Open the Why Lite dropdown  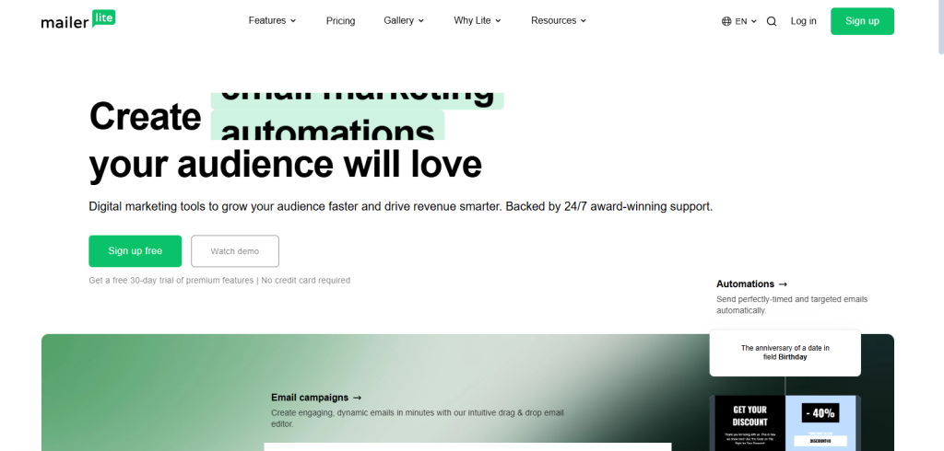pyautogui.click(x=478, y=20)
